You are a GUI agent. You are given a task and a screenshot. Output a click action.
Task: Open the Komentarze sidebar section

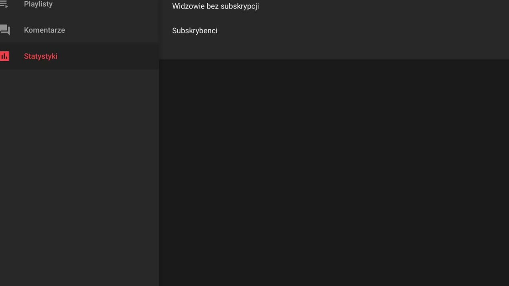tap(80, 30)
